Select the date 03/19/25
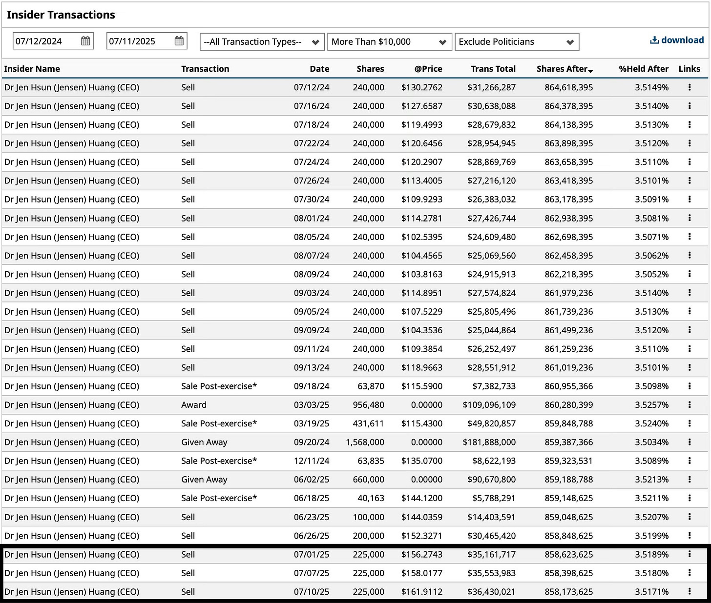The width and height of the screenshot is (711, 603). click(312, 423)
